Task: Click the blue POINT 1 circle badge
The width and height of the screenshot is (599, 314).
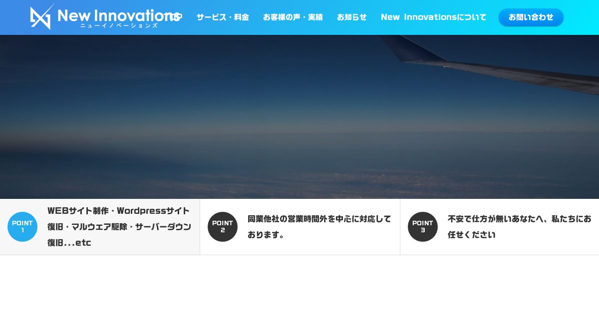Action: click(x=22, y=227)
